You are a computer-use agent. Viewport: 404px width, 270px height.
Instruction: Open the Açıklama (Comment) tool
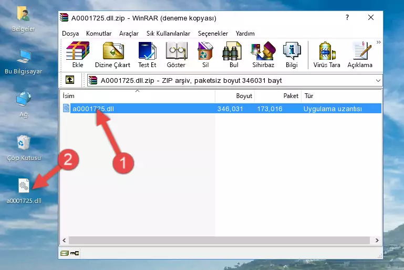[360, 55]
